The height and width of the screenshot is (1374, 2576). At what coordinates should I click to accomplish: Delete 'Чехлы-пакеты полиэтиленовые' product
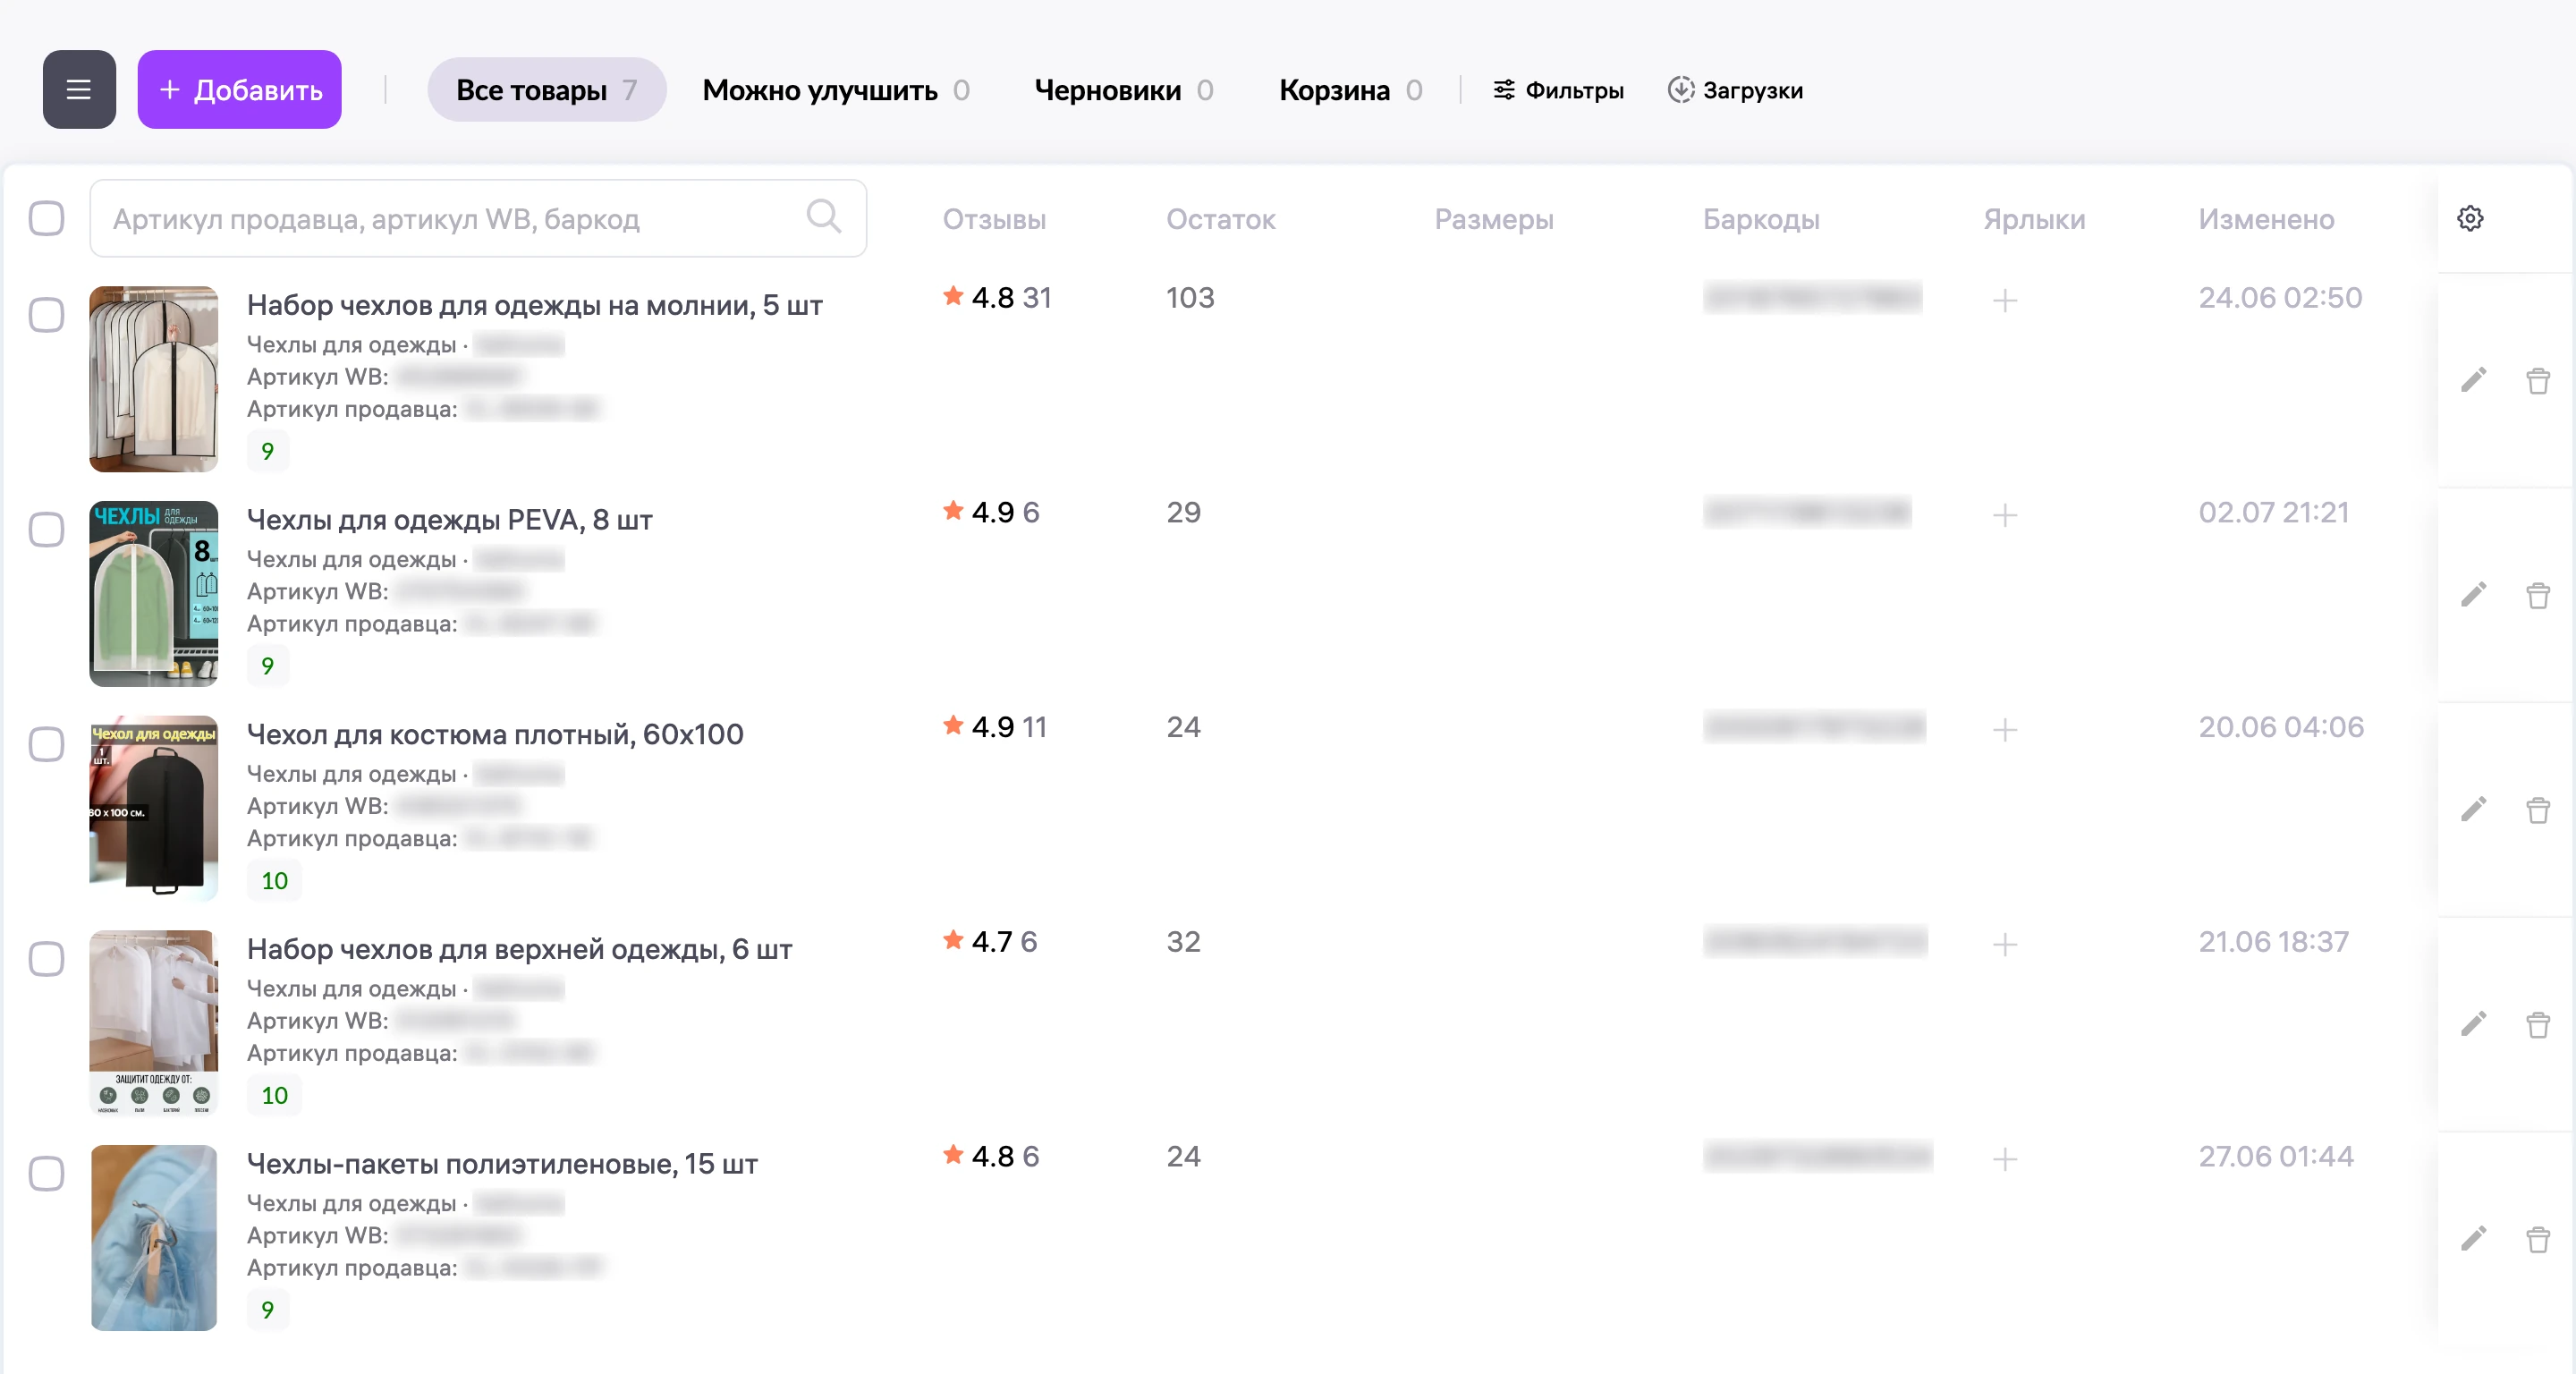pyautogui.click(x=2538, y=1239)
